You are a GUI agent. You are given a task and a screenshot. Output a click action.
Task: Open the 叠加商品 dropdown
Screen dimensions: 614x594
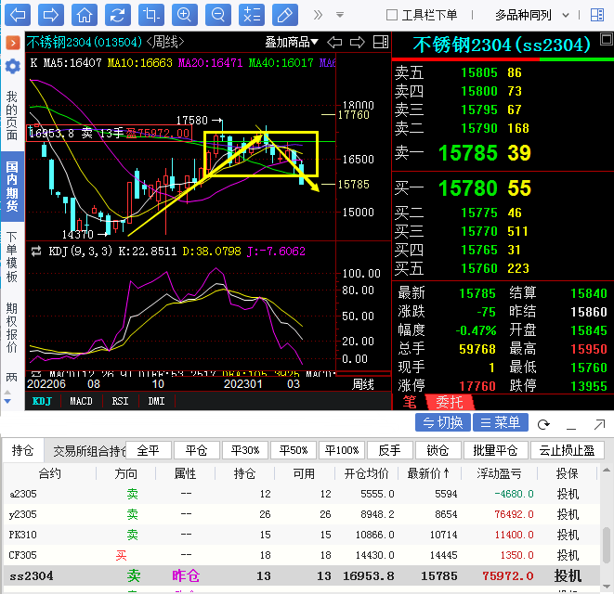292,42
